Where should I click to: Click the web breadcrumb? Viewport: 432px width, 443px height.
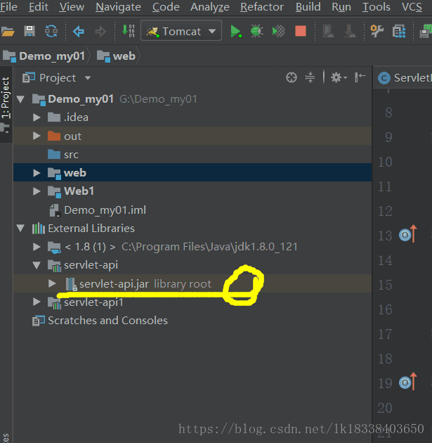[116, 56]
